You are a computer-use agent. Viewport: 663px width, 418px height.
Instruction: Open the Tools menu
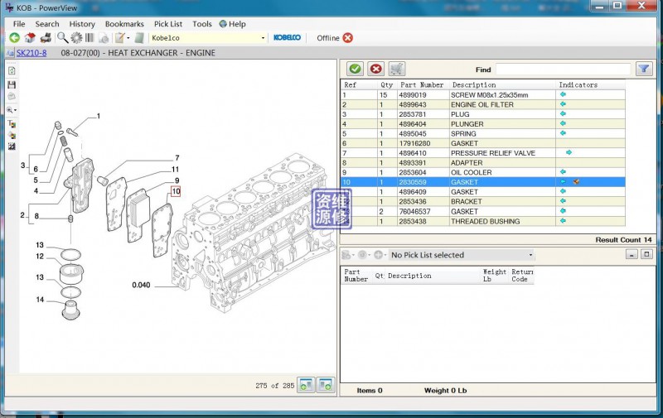(201, 24)
